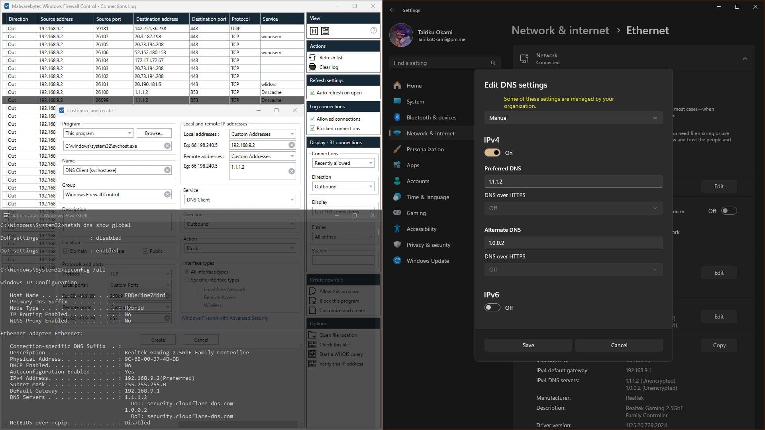Clear the program path field with the X icon

pos(167,146)
